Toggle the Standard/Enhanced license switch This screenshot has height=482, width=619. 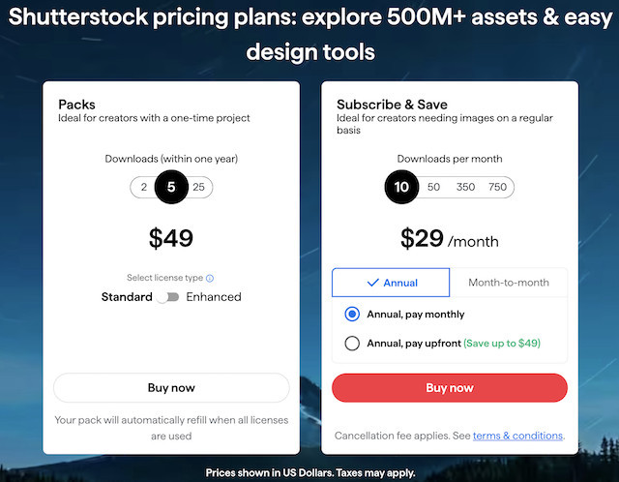[x=169, y=297]
